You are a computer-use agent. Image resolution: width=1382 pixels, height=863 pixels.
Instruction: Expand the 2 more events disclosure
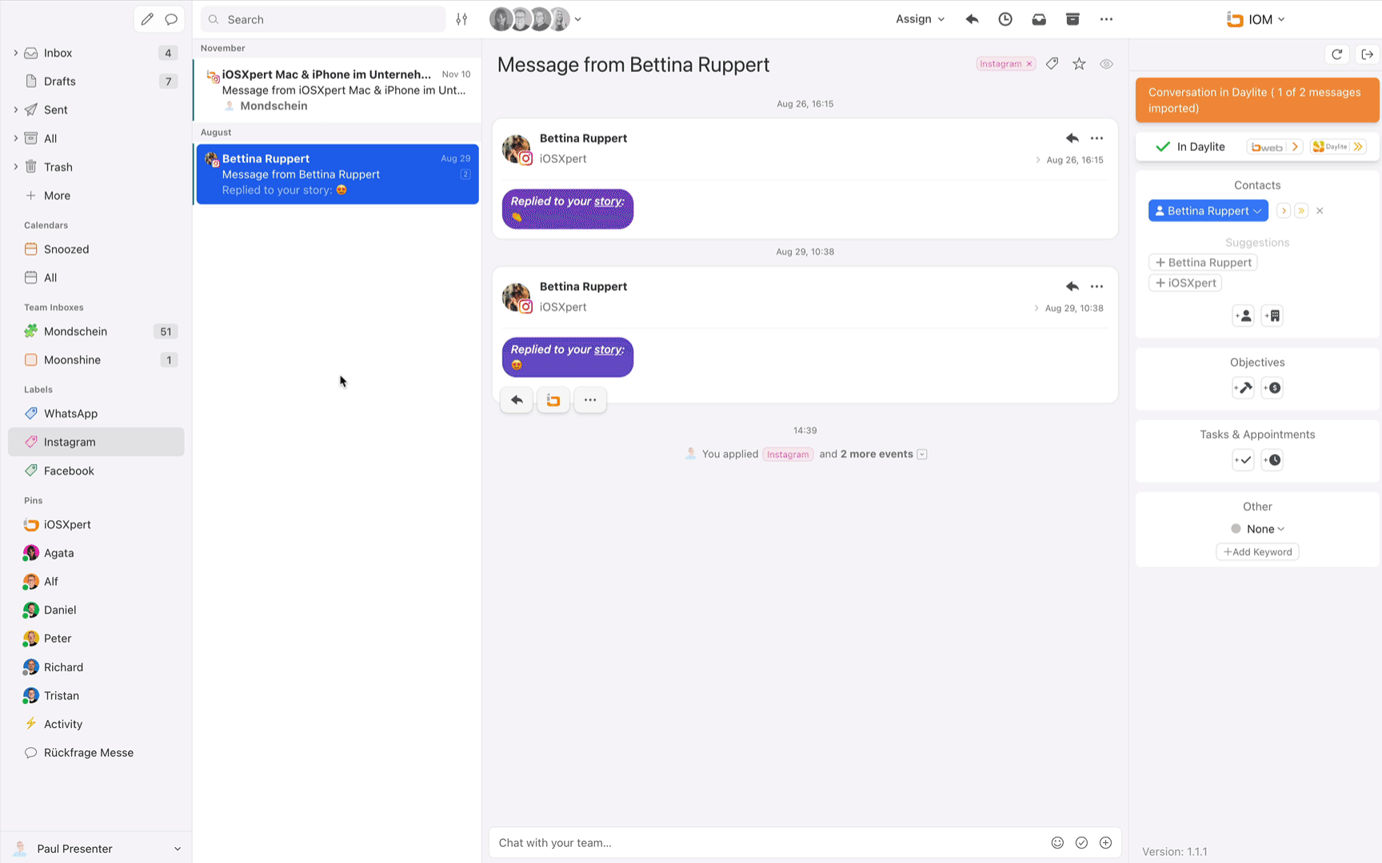point(922,454)
